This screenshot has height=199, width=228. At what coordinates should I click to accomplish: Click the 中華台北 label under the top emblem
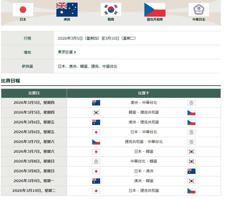click(x=199, y=20)
